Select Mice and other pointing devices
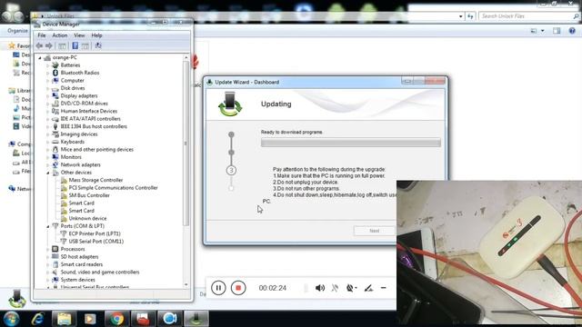Screen dimensions: 582x327 97,149
